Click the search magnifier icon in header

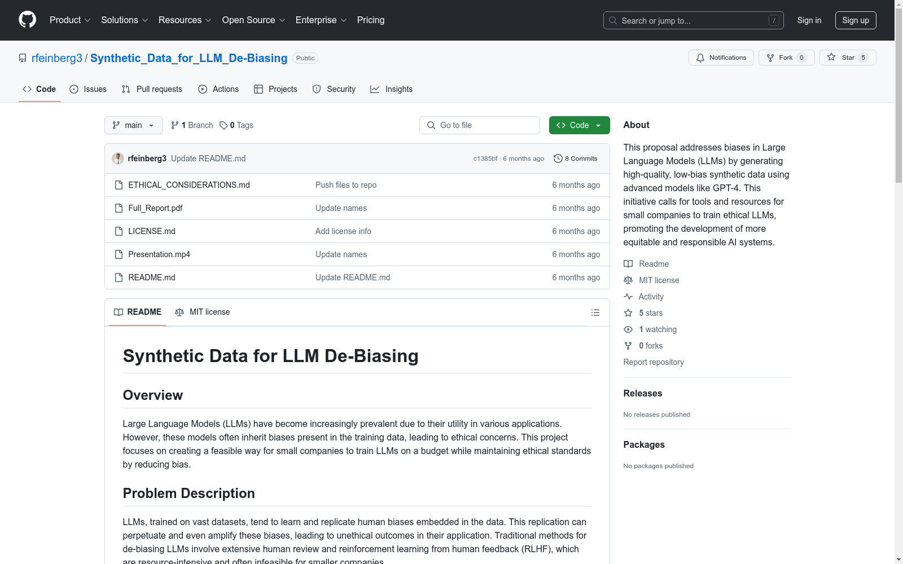[x=613, y=20]
